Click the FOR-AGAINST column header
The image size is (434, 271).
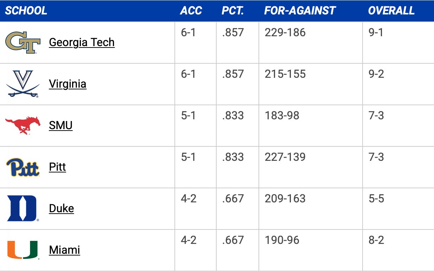pos(300,11)
